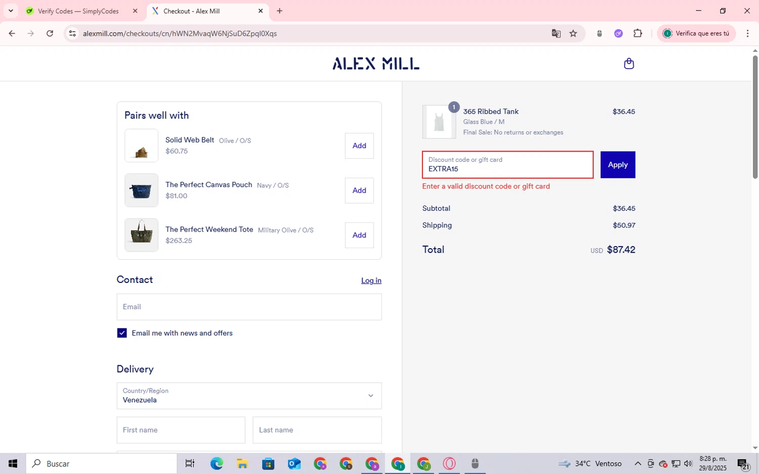The height and width of the screenshot is (474, 759).
Task: Click the First name field
Action: tap(181, 430)
